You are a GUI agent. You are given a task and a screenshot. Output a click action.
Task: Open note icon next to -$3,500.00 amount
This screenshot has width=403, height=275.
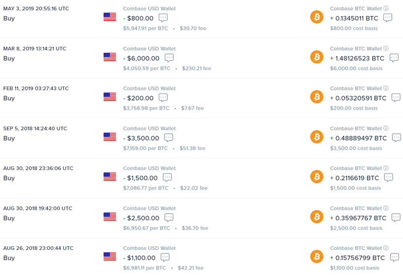pyautogui.click(x=169, y=138)
